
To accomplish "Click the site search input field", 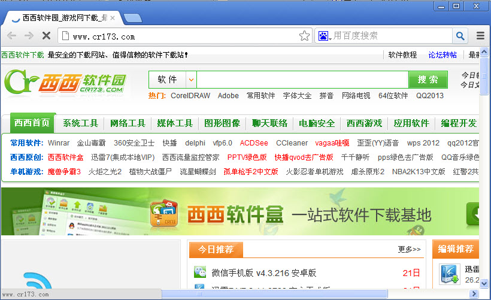I will pos(302,80).
